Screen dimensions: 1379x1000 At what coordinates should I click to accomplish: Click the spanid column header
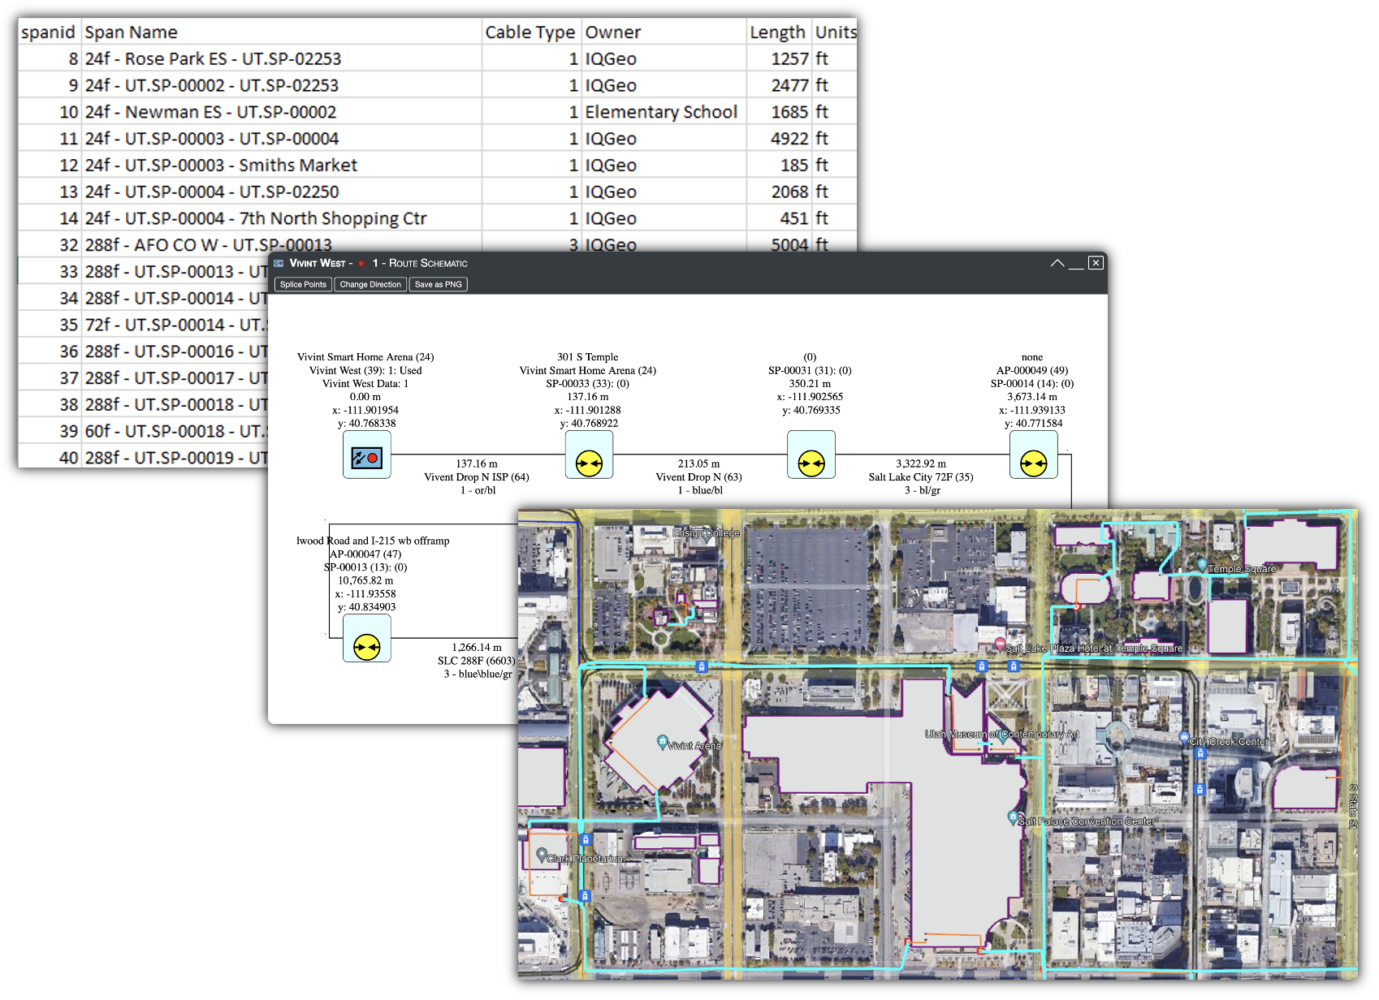pyautogui.click(x=49, y=32)
